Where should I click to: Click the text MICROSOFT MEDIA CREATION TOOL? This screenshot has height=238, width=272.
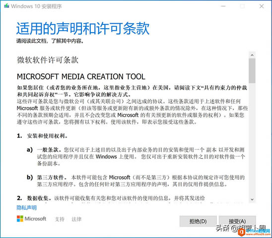tap(81, 77)
